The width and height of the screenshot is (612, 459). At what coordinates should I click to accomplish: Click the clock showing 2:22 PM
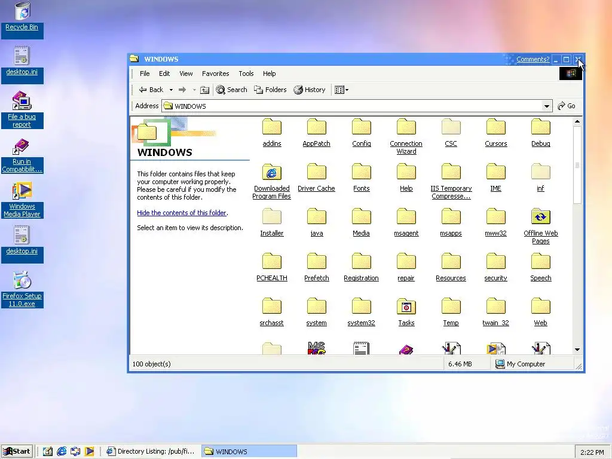592,452
